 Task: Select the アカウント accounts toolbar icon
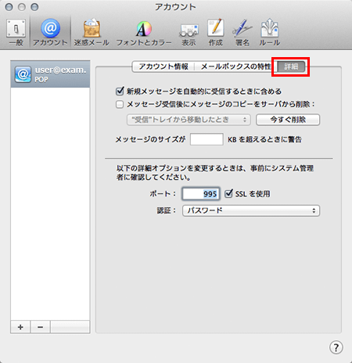(x=50, y=32)
